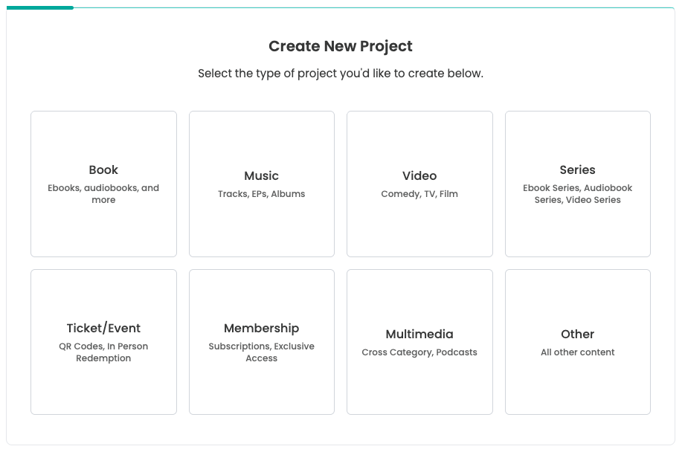Screen dimensions: 685x452
Task: Choose Music for Tracks, EPs, Albums
Action: click(261, 184)
